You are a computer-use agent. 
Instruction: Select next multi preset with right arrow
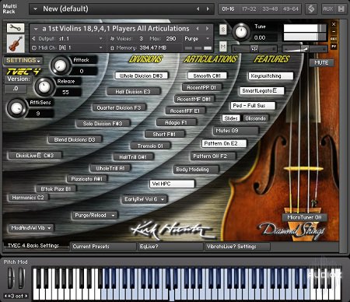[208, 9]
